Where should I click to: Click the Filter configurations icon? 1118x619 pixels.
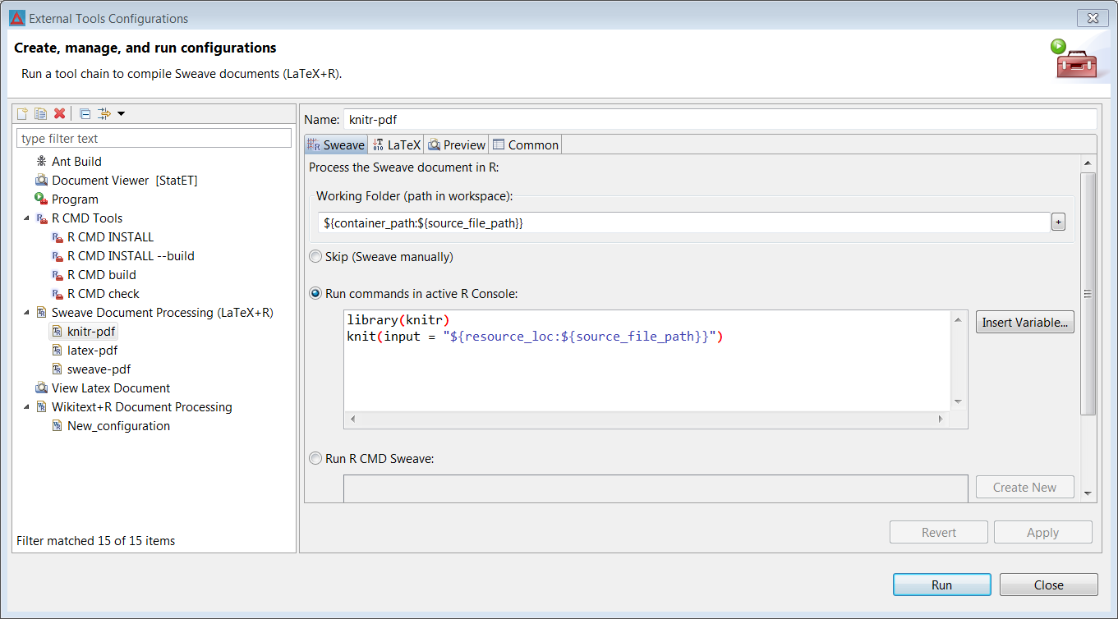pyautogui.click(x=104, y=113)
